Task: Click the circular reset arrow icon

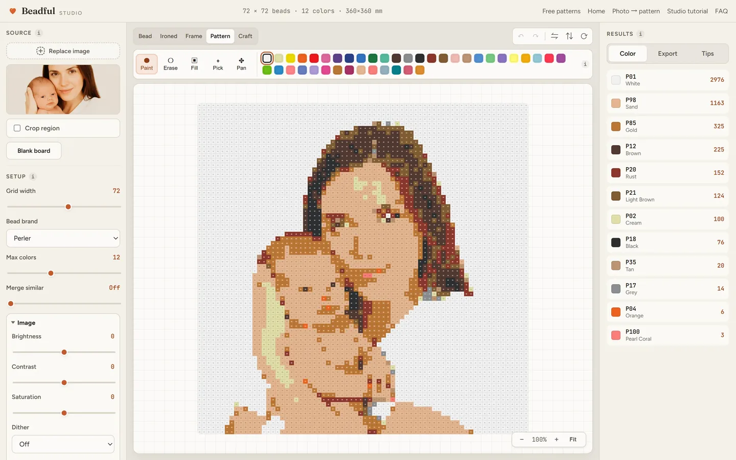Action: (584, 36)
